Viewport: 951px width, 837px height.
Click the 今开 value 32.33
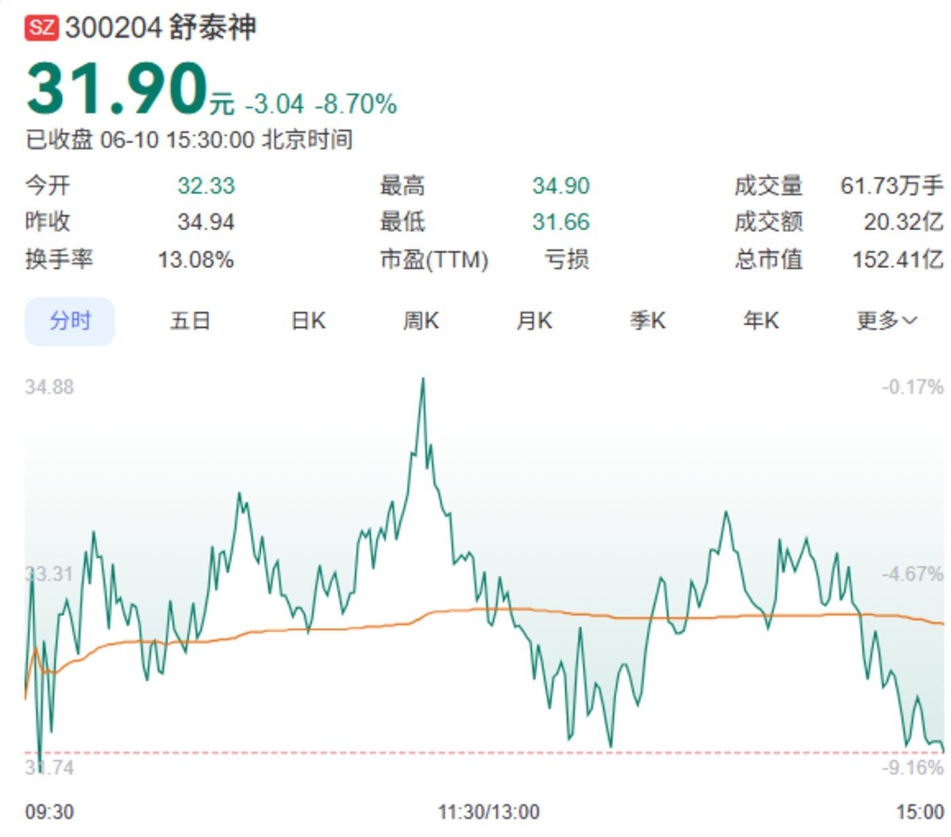coord(206,186)
